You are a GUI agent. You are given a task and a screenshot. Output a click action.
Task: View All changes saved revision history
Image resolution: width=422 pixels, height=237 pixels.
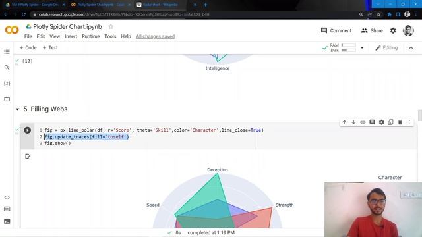156,36
